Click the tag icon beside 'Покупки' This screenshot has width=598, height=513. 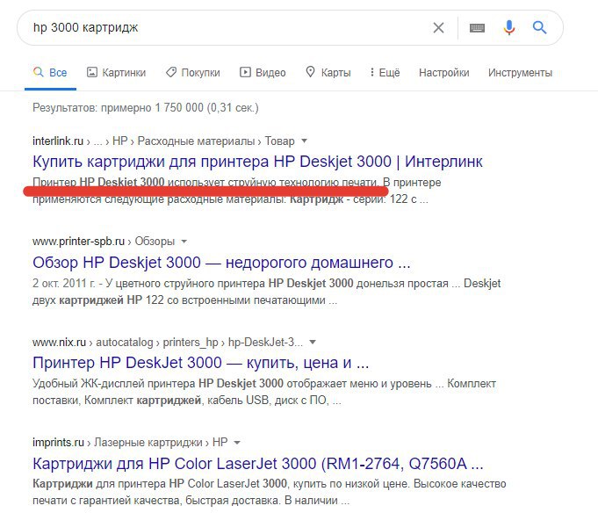point(171,72)
